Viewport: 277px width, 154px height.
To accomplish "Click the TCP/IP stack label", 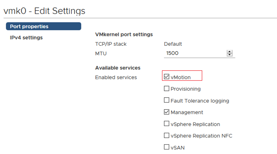I will coord(111,44).
